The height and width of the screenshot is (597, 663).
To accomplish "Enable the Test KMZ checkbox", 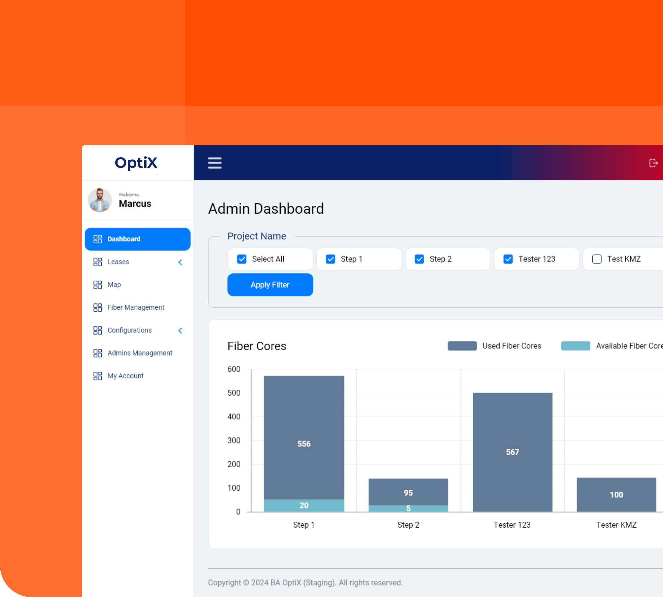I will point(597,259).
